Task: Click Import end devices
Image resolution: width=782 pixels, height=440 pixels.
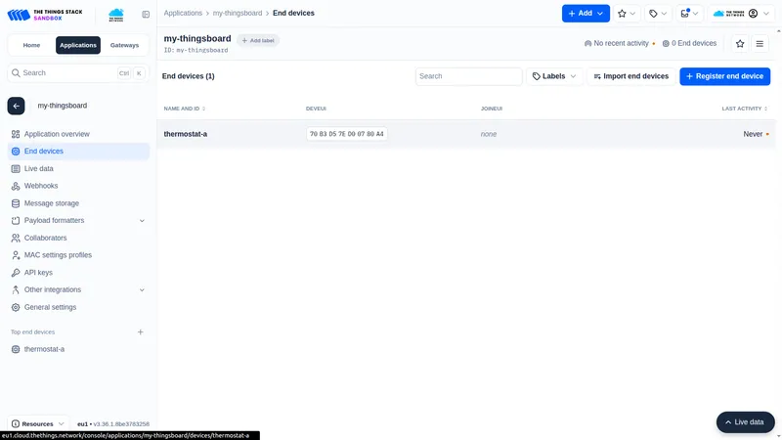Action: click(630, 76)
